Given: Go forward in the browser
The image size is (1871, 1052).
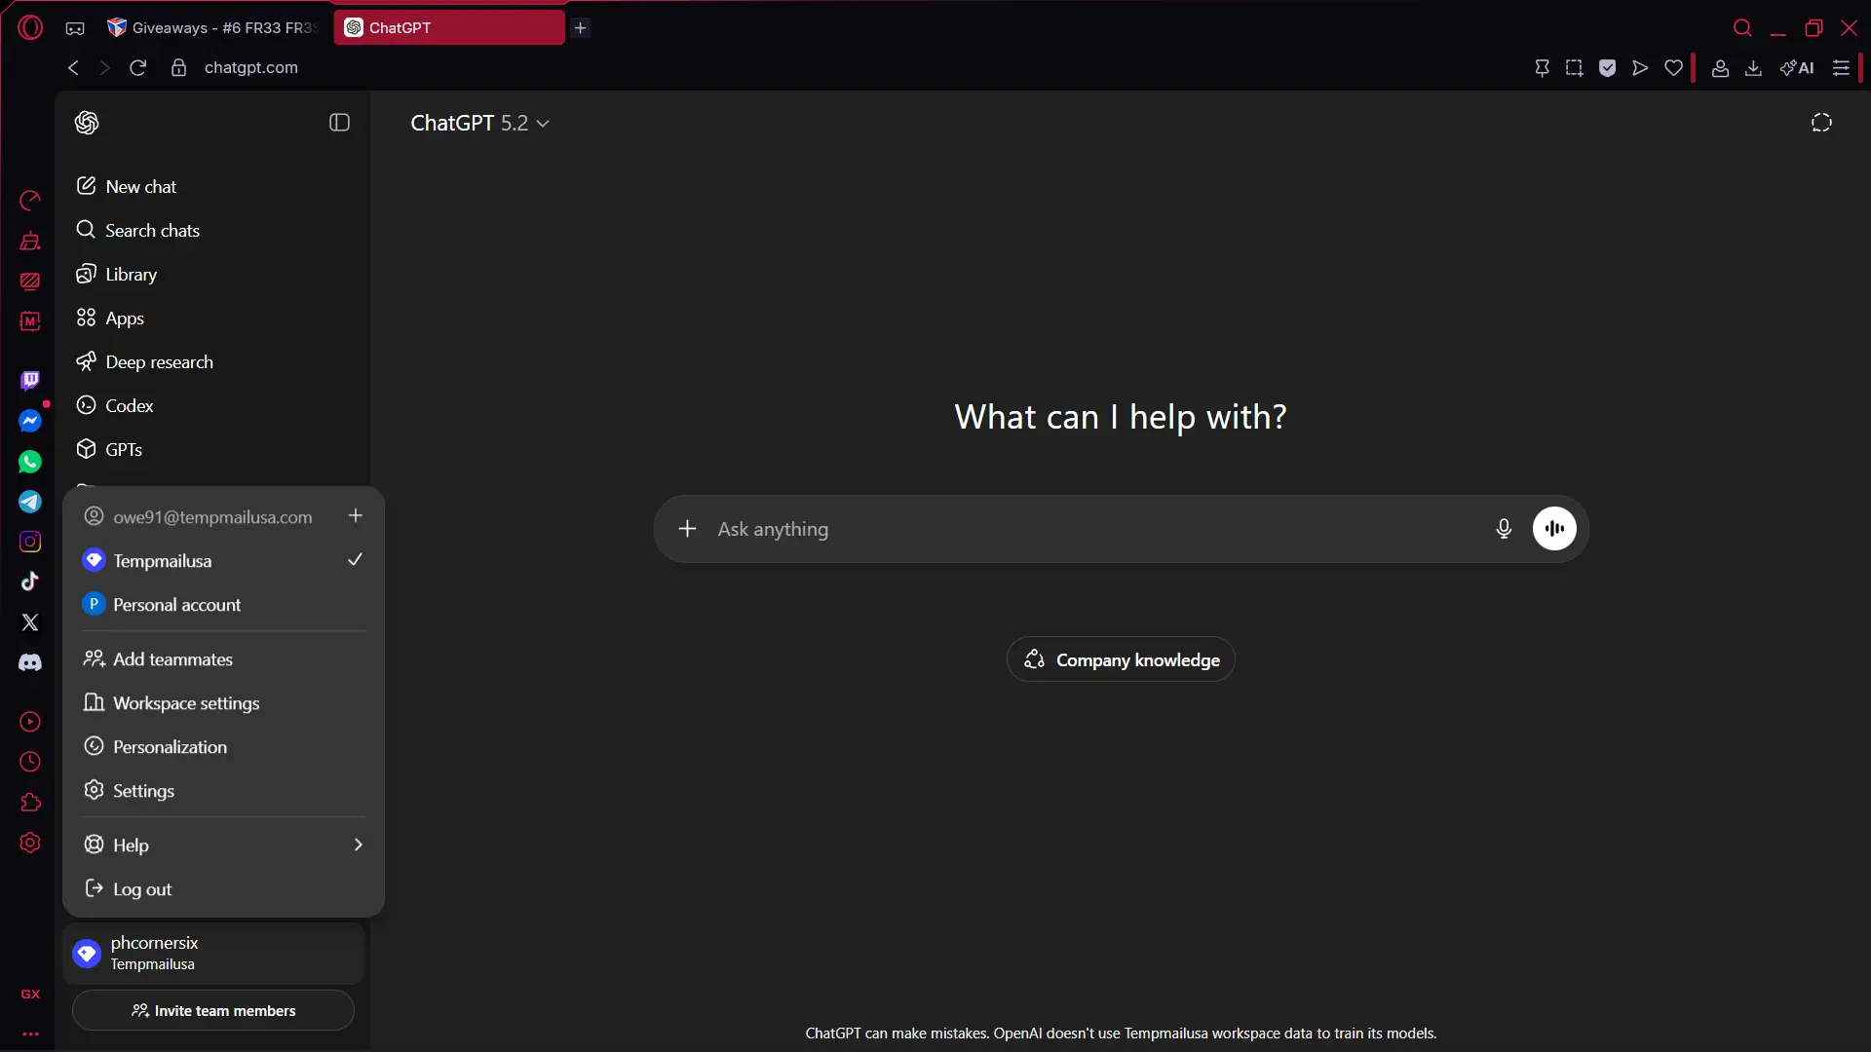Looking at the screenshot, I should [105, 67].
